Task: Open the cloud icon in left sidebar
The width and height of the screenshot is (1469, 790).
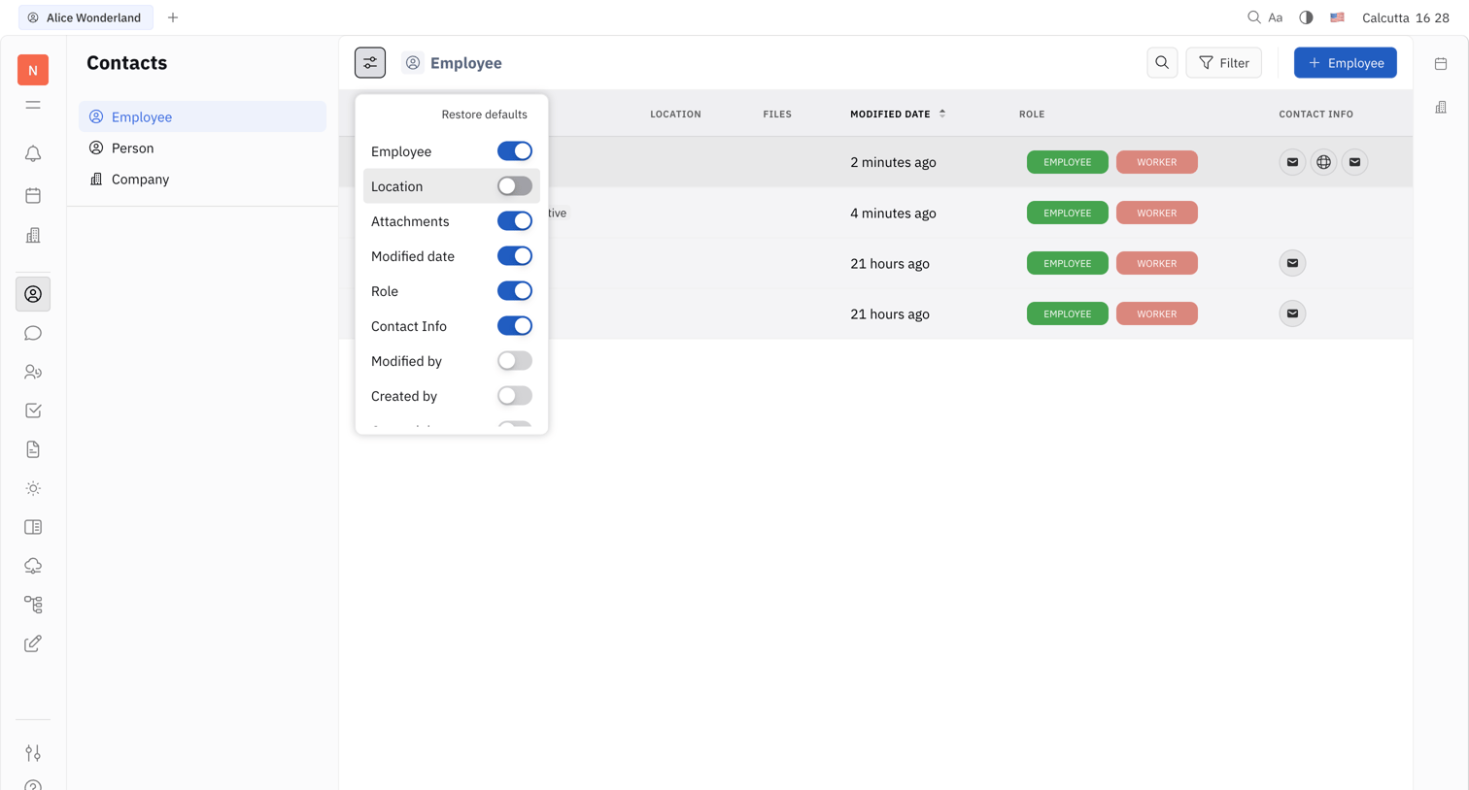Action: [x=33, y=566]
